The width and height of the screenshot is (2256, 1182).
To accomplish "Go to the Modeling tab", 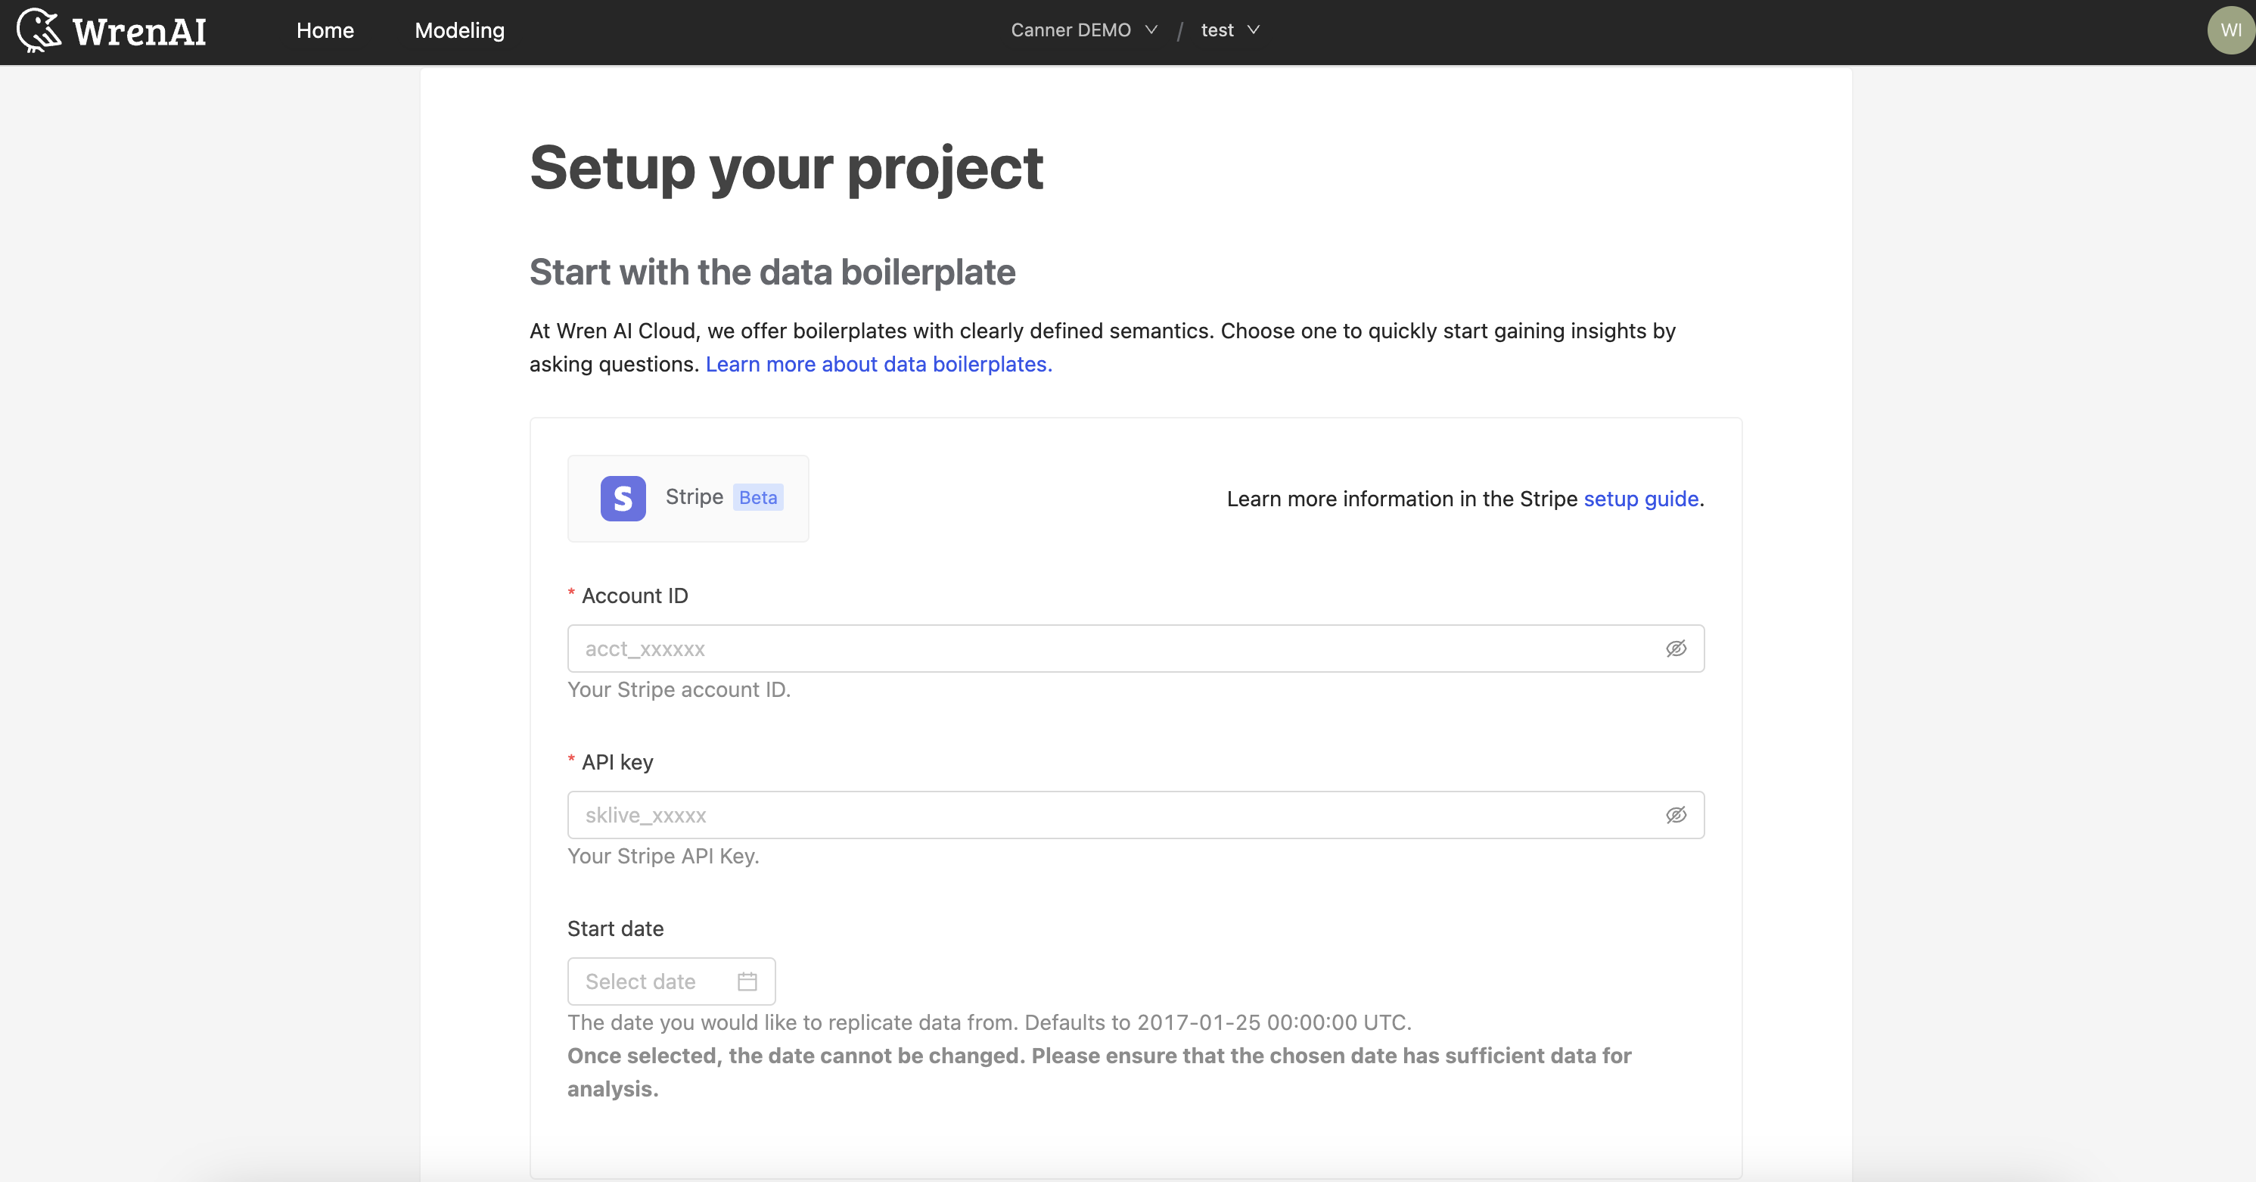I will (x=460, y=31).
